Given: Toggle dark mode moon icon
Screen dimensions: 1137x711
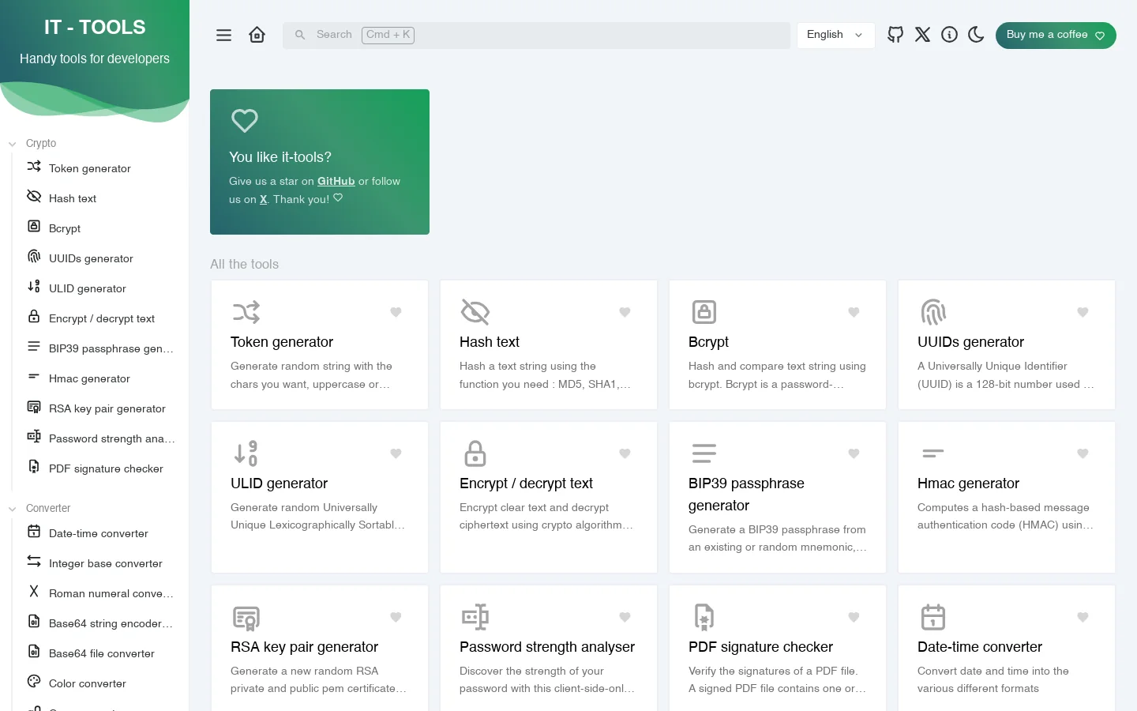Looking at the screenshot, I should 976,35.
